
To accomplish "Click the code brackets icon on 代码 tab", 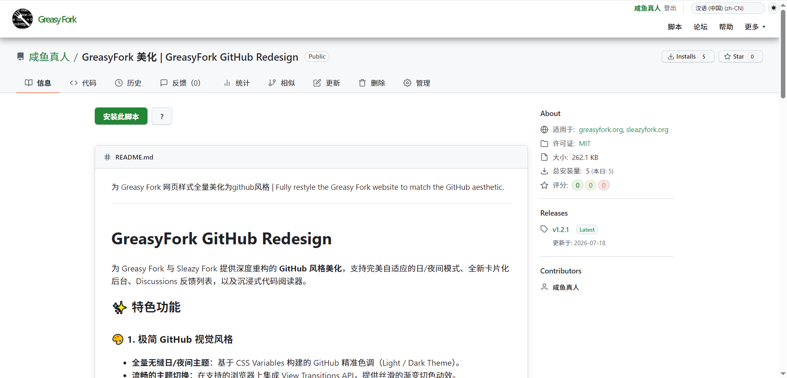I will point(74,83).
